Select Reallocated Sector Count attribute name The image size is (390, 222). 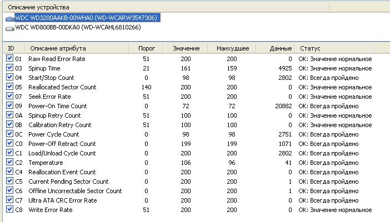point(62,87)
